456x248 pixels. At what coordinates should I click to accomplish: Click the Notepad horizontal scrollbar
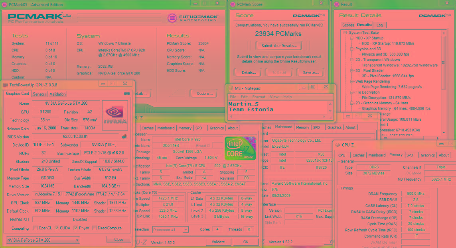point(278,117)
